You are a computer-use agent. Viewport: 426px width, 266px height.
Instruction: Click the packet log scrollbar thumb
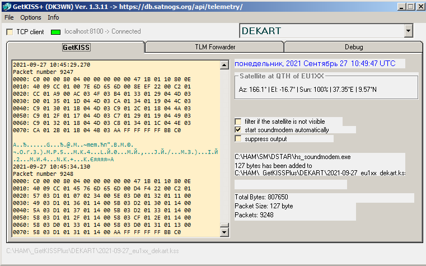coord(224,225)
